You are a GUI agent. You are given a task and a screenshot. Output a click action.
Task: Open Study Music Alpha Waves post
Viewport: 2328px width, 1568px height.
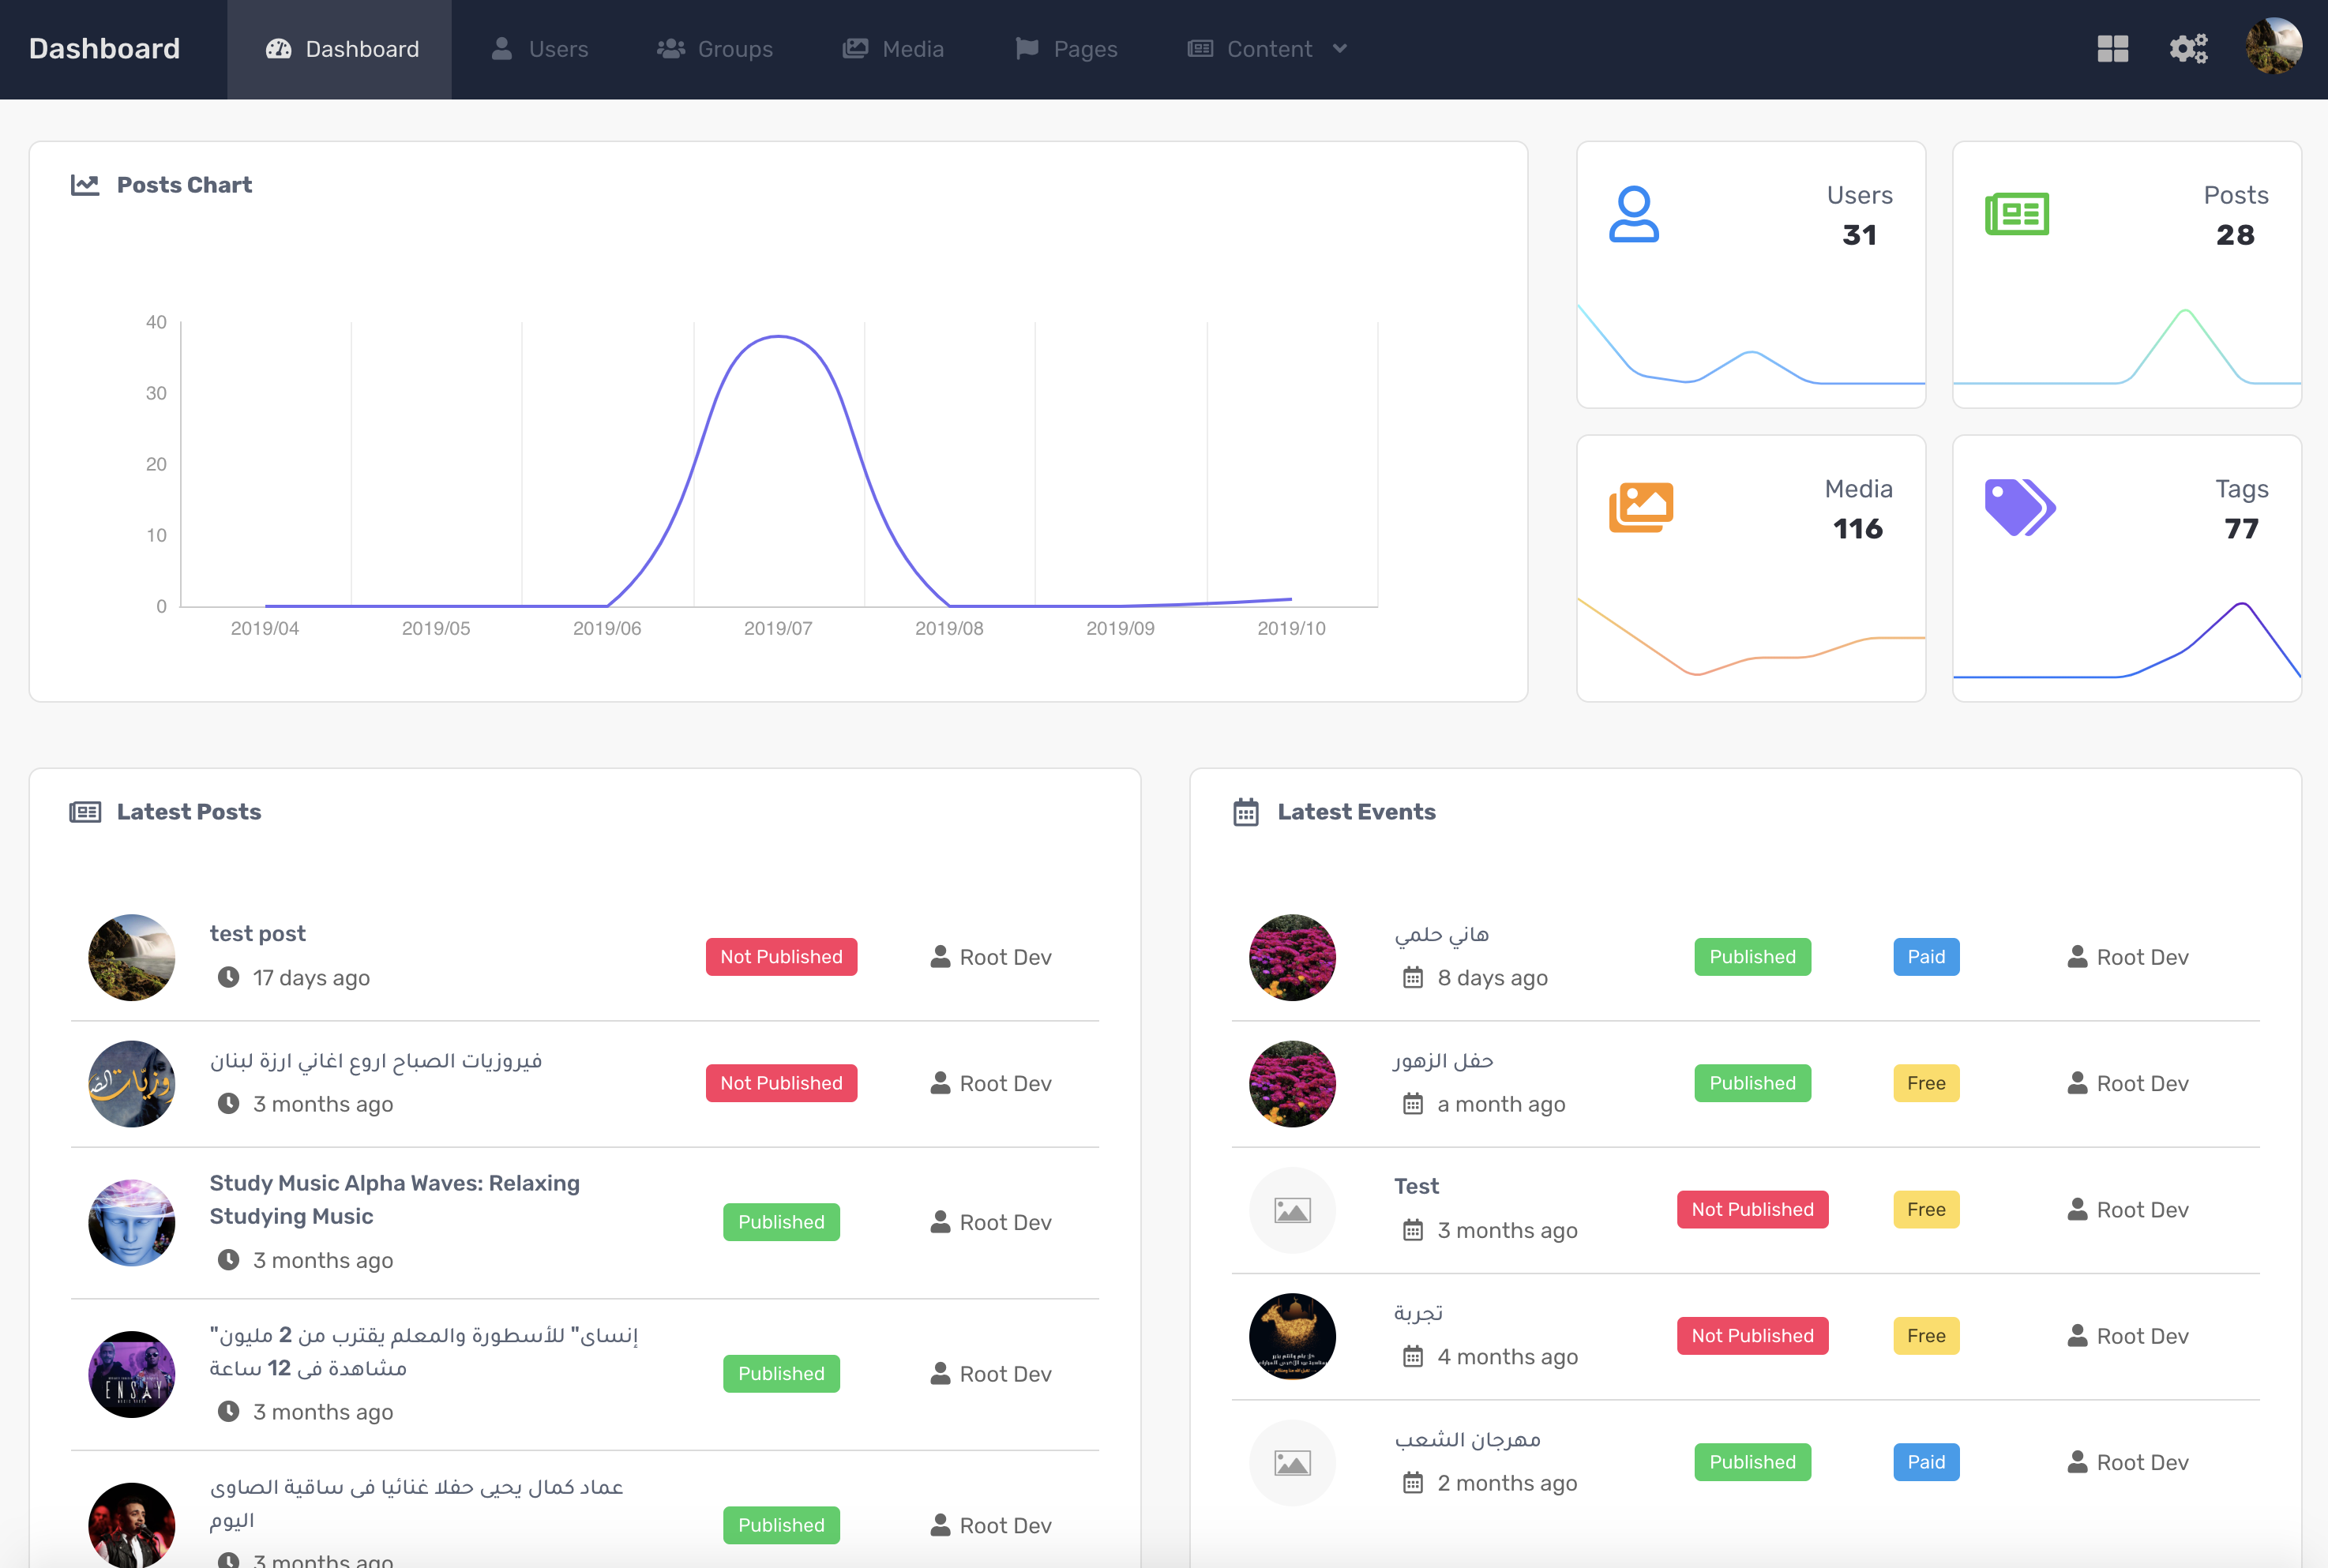[395, 1199]
